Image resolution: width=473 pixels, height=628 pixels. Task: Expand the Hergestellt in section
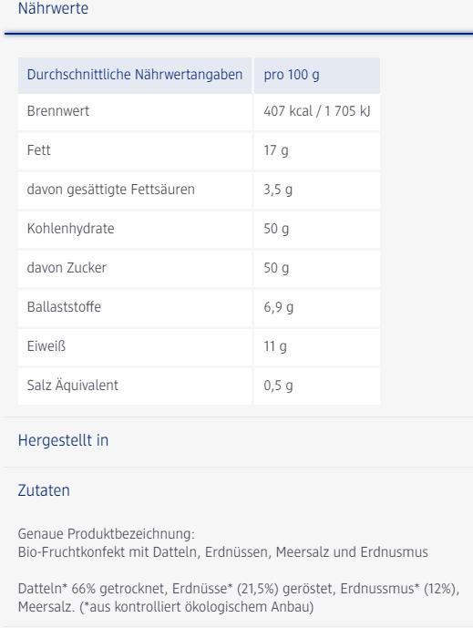(63, 440)
